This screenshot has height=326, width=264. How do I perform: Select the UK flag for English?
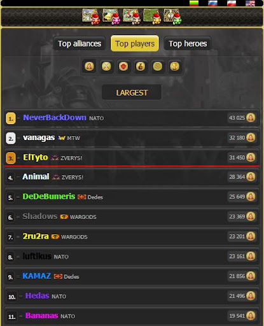[x=250, y=3]
